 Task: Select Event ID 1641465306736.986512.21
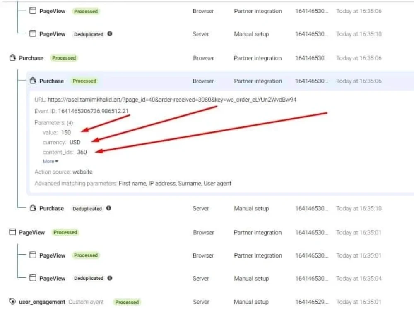[93, 111]
